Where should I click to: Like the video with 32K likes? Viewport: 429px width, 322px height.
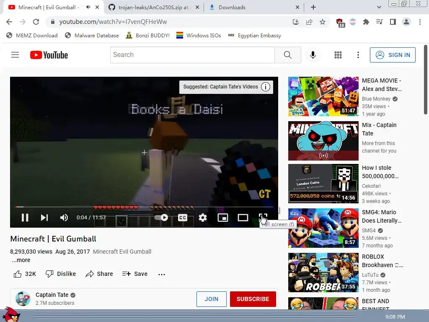(x=25, y=274)
